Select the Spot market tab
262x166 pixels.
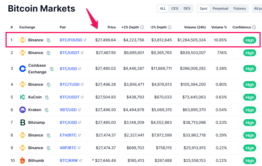(203, 9)
